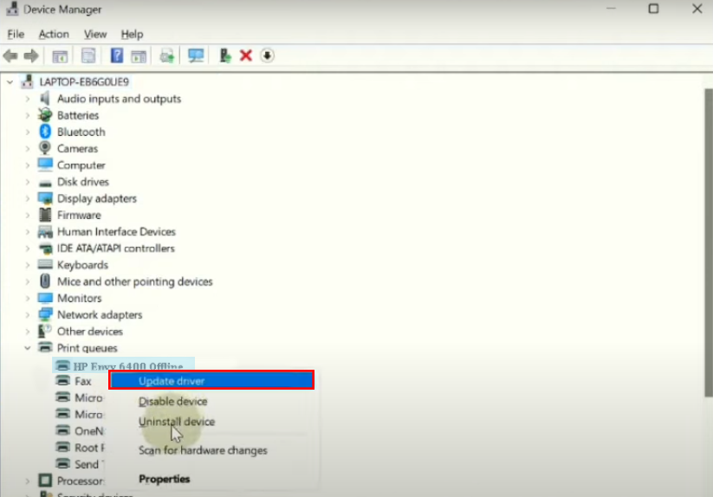Click the Fax printer icon

62,380
